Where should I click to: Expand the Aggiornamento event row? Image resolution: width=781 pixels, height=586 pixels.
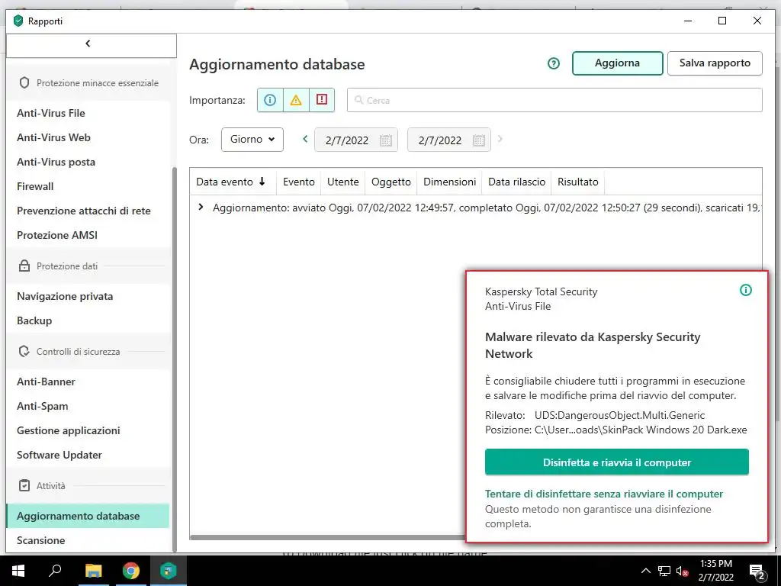tap(201, 207)
